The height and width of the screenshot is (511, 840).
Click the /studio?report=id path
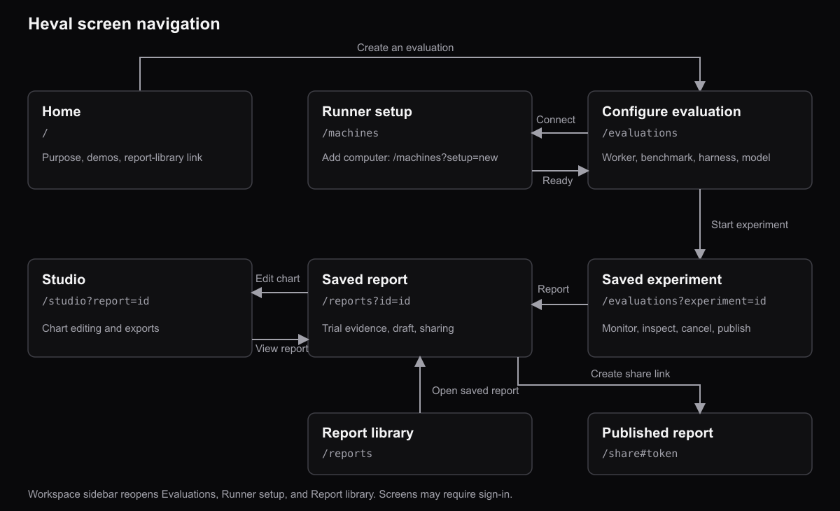(95, 301)
